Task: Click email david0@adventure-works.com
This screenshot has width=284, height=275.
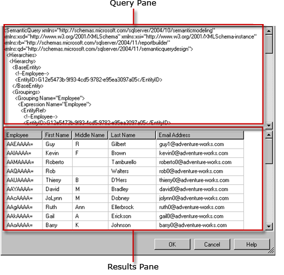Action: [x=193, y=189]
